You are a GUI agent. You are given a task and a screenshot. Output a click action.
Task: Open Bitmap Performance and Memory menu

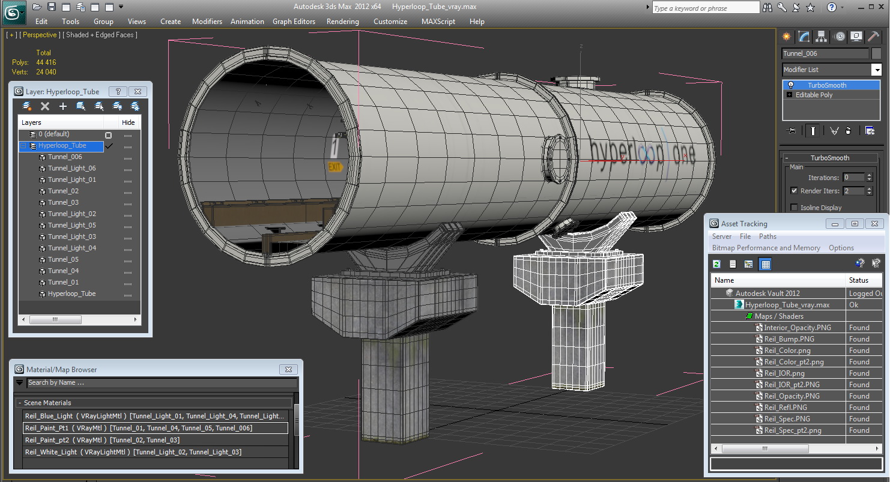click(x=766, y=248)
